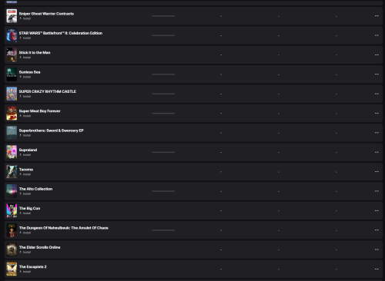
Task: Install The Elder Scrolls Online
Action: (25, 252)
